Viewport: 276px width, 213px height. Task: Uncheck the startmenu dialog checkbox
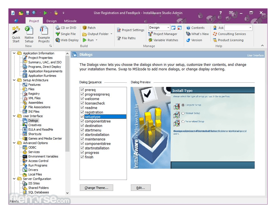coord(82,130)
